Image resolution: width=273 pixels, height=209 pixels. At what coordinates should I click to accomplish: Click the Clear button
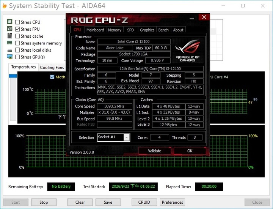point(80,203)
